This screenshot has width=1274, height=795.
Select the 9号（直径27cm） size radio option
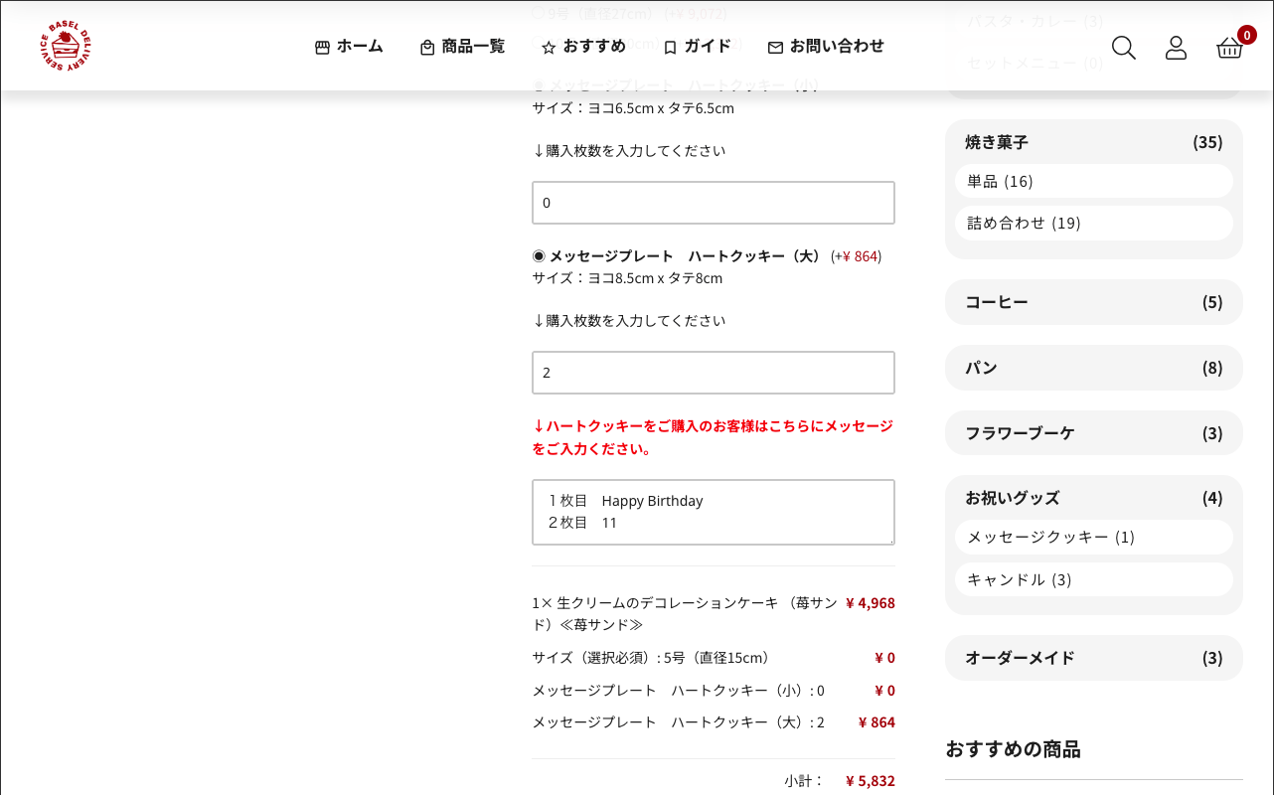[539, 14]
